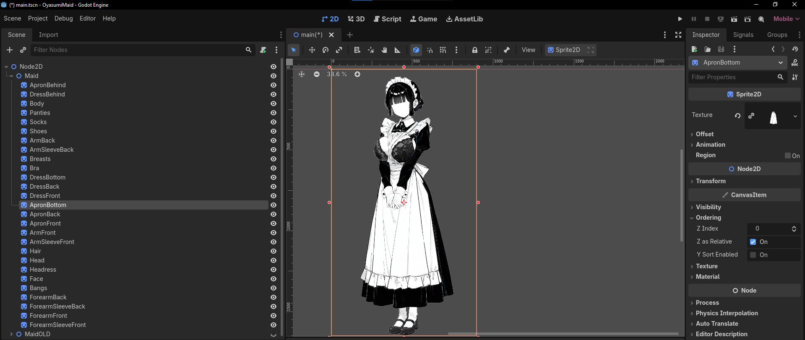Enable the Region checkbox

[x=788, y=156]
